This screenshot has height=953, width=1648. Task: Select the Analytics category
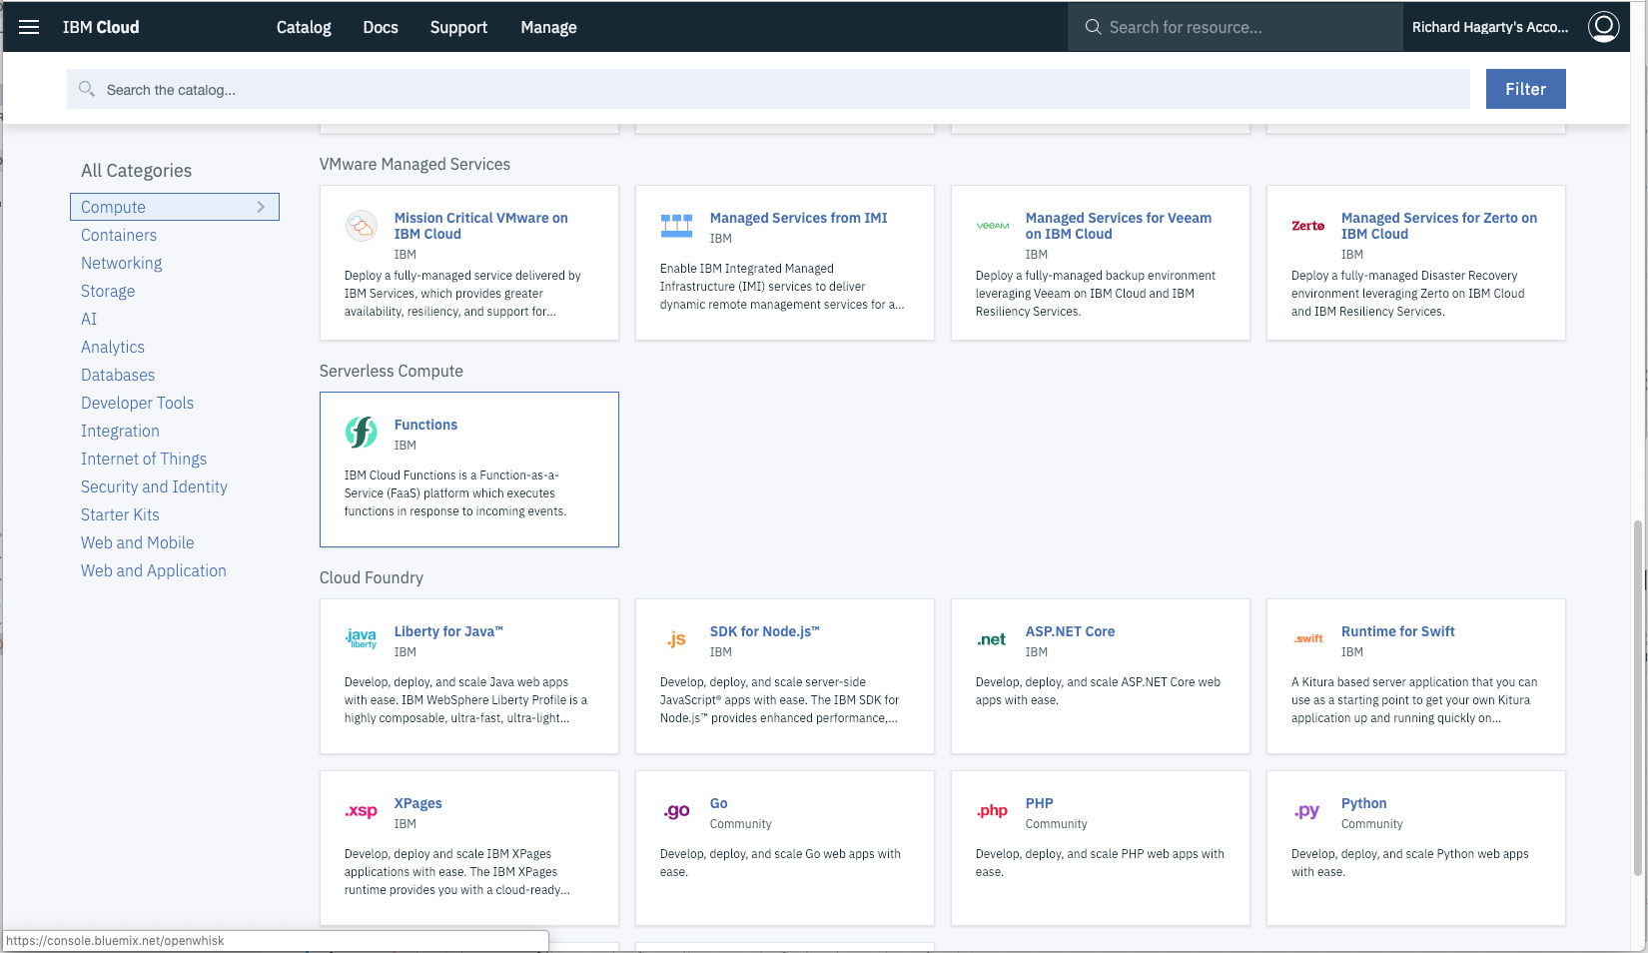[x=113, y=347]
